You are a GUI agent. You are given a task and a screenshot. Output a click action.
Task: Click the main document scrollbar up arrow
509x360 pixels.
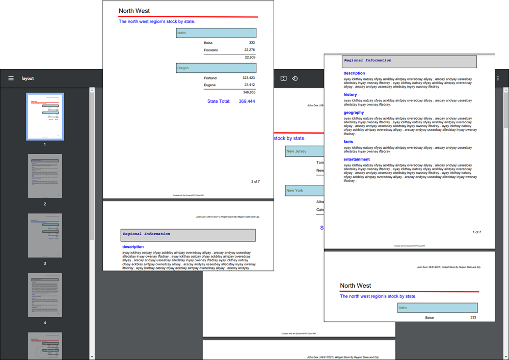(x=505, y=91)
